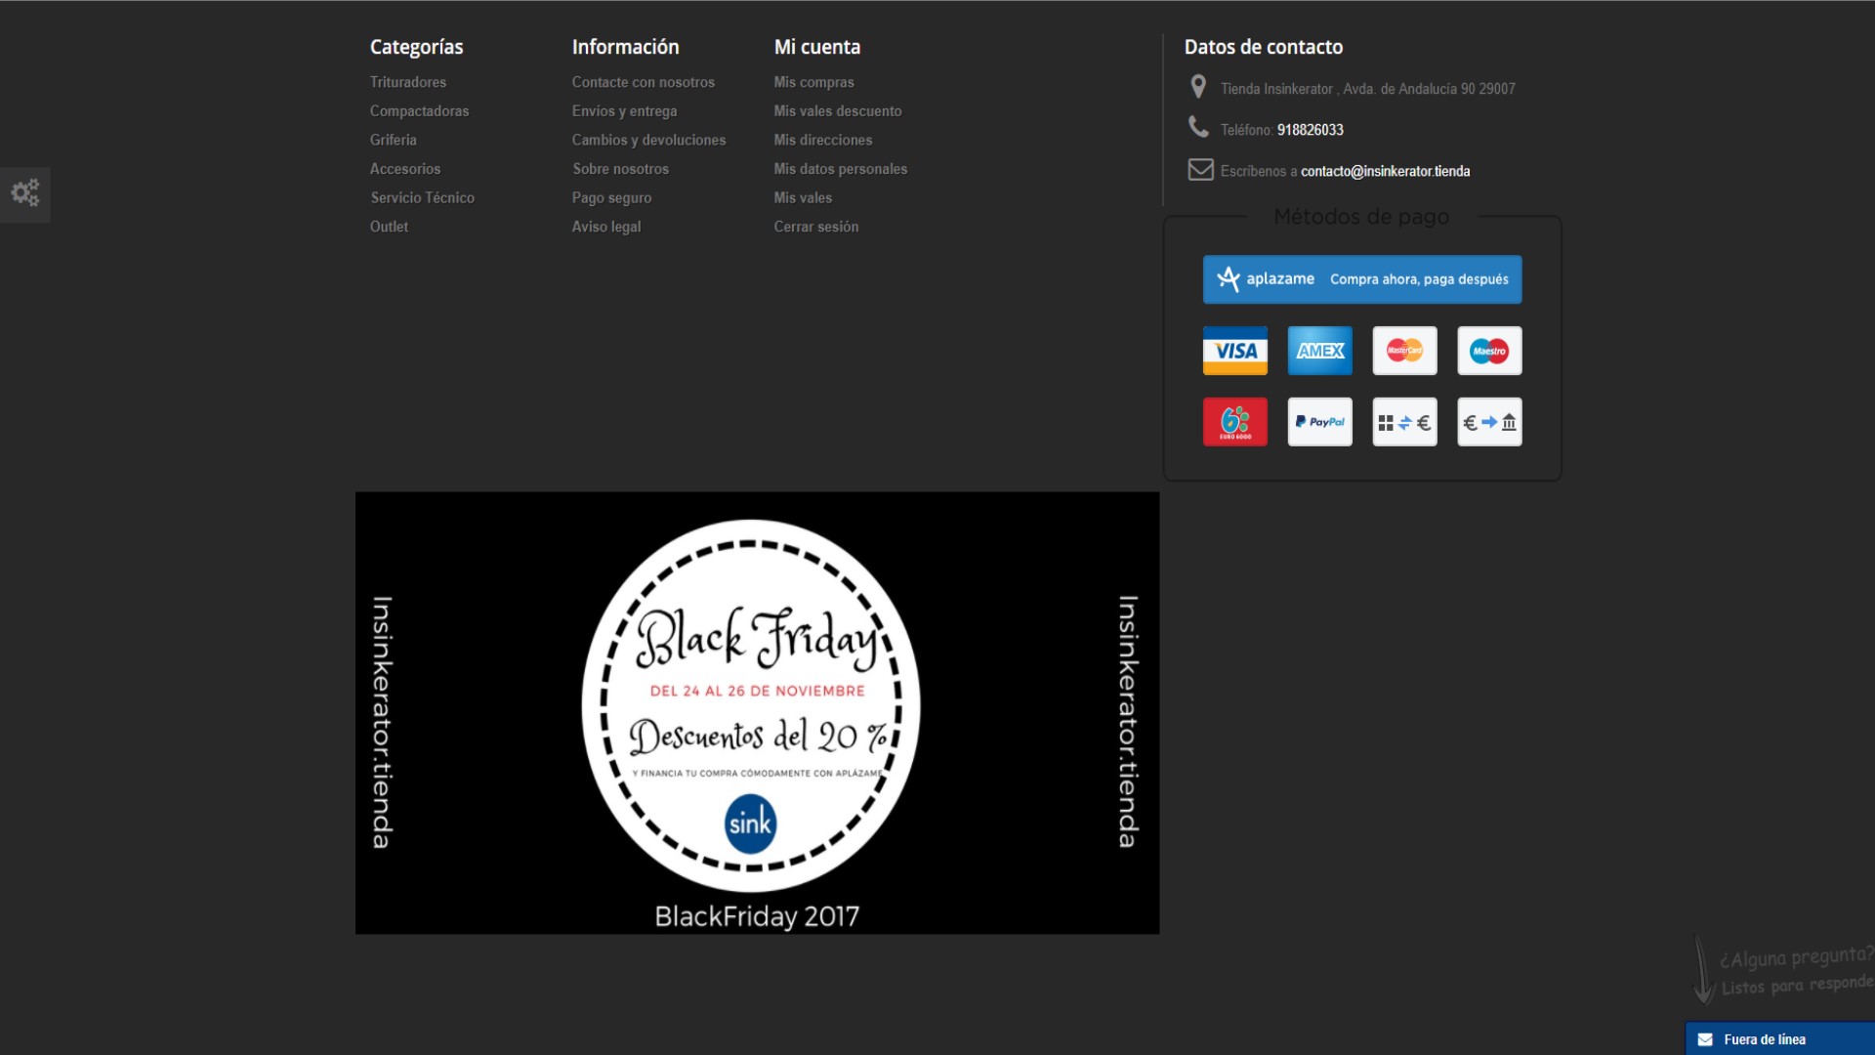Click the bank transfer euro icon
1875x1055 pixels.
(1488, 422)
